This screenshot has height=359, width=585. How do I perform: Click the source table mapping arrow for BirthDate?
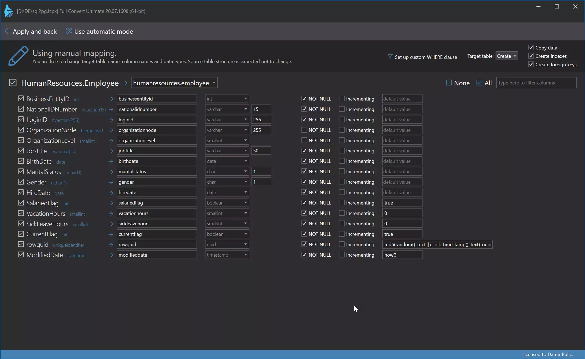point(111,161)
